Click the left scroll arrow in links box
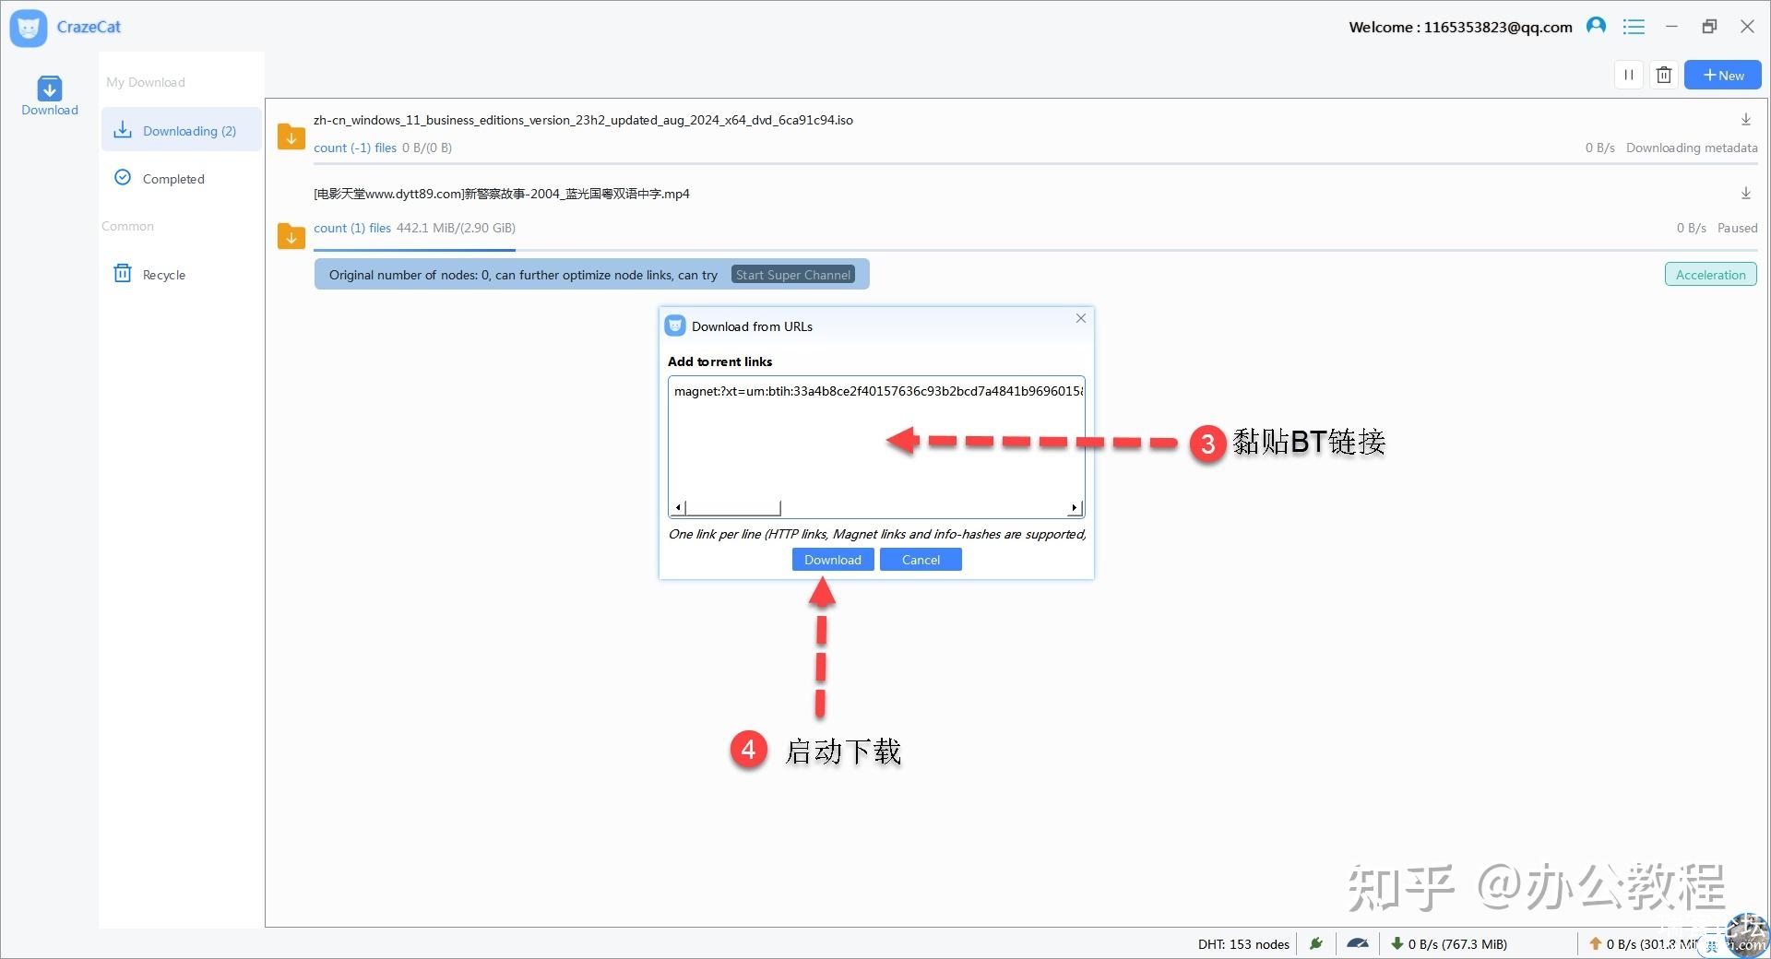This screenshot has height=959, width=1771. (x=678, y=508)
